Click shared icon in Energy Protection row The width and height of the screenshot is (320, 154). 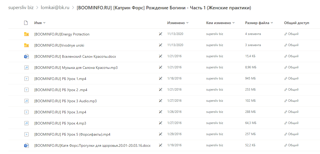tap(286, 34)
